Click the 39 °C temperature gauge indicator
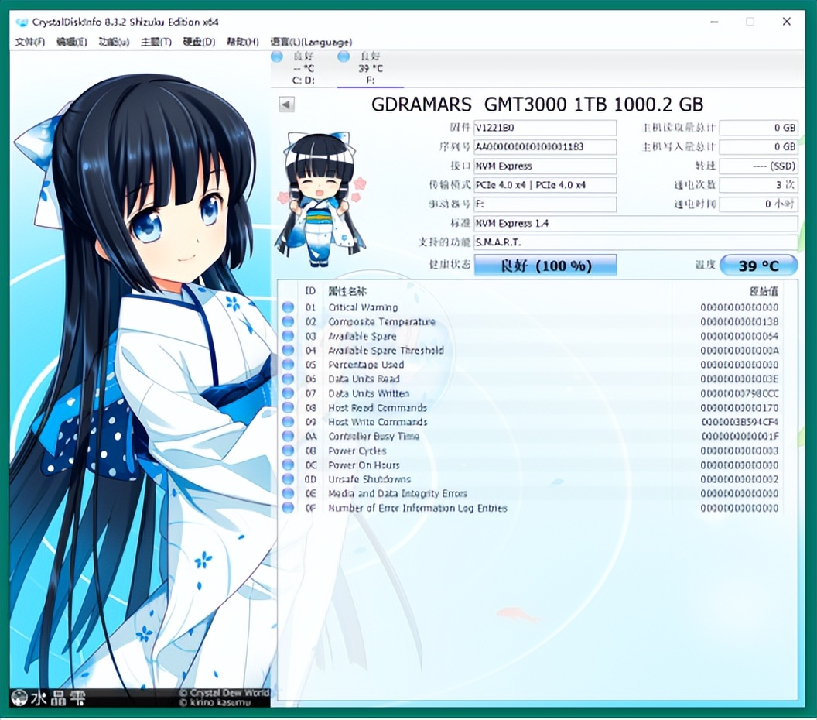 click(759, 265)
